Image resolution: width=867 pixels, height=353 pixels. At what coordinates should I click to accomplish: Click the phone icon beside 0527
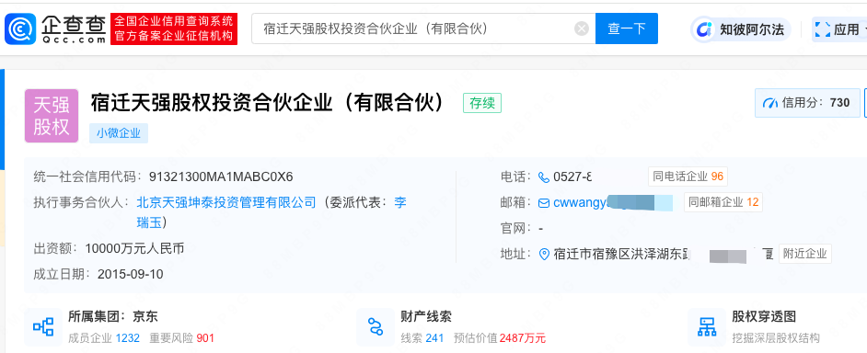tap(544, 176)
